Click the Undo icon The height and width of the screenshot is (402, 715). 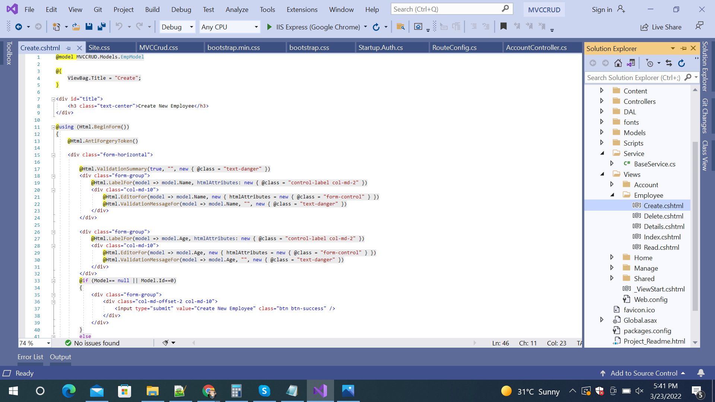[118, 26]
